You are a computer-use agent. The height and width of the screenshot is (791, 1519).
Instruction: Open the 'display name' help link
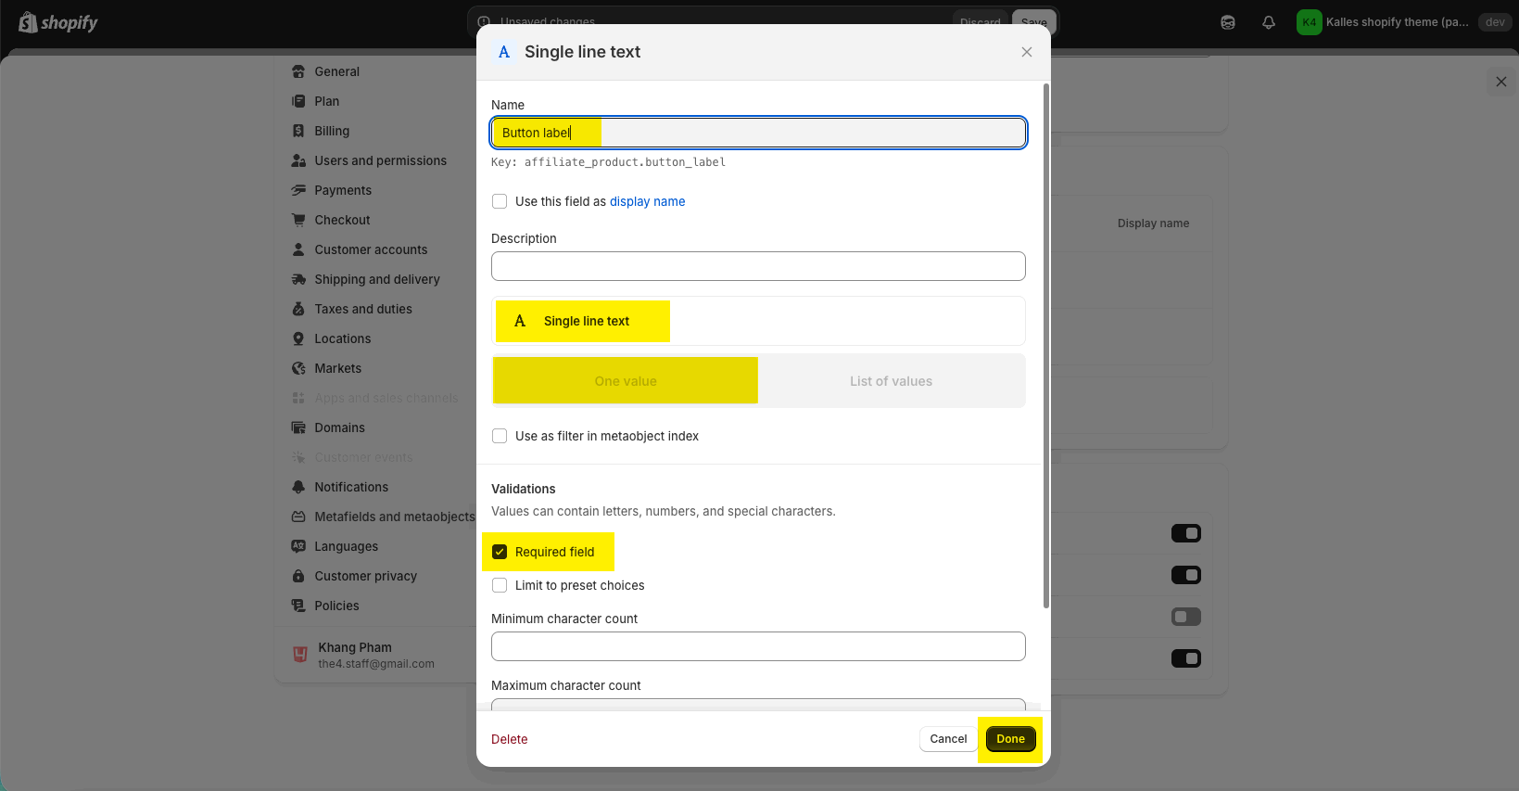coord(647,201)
